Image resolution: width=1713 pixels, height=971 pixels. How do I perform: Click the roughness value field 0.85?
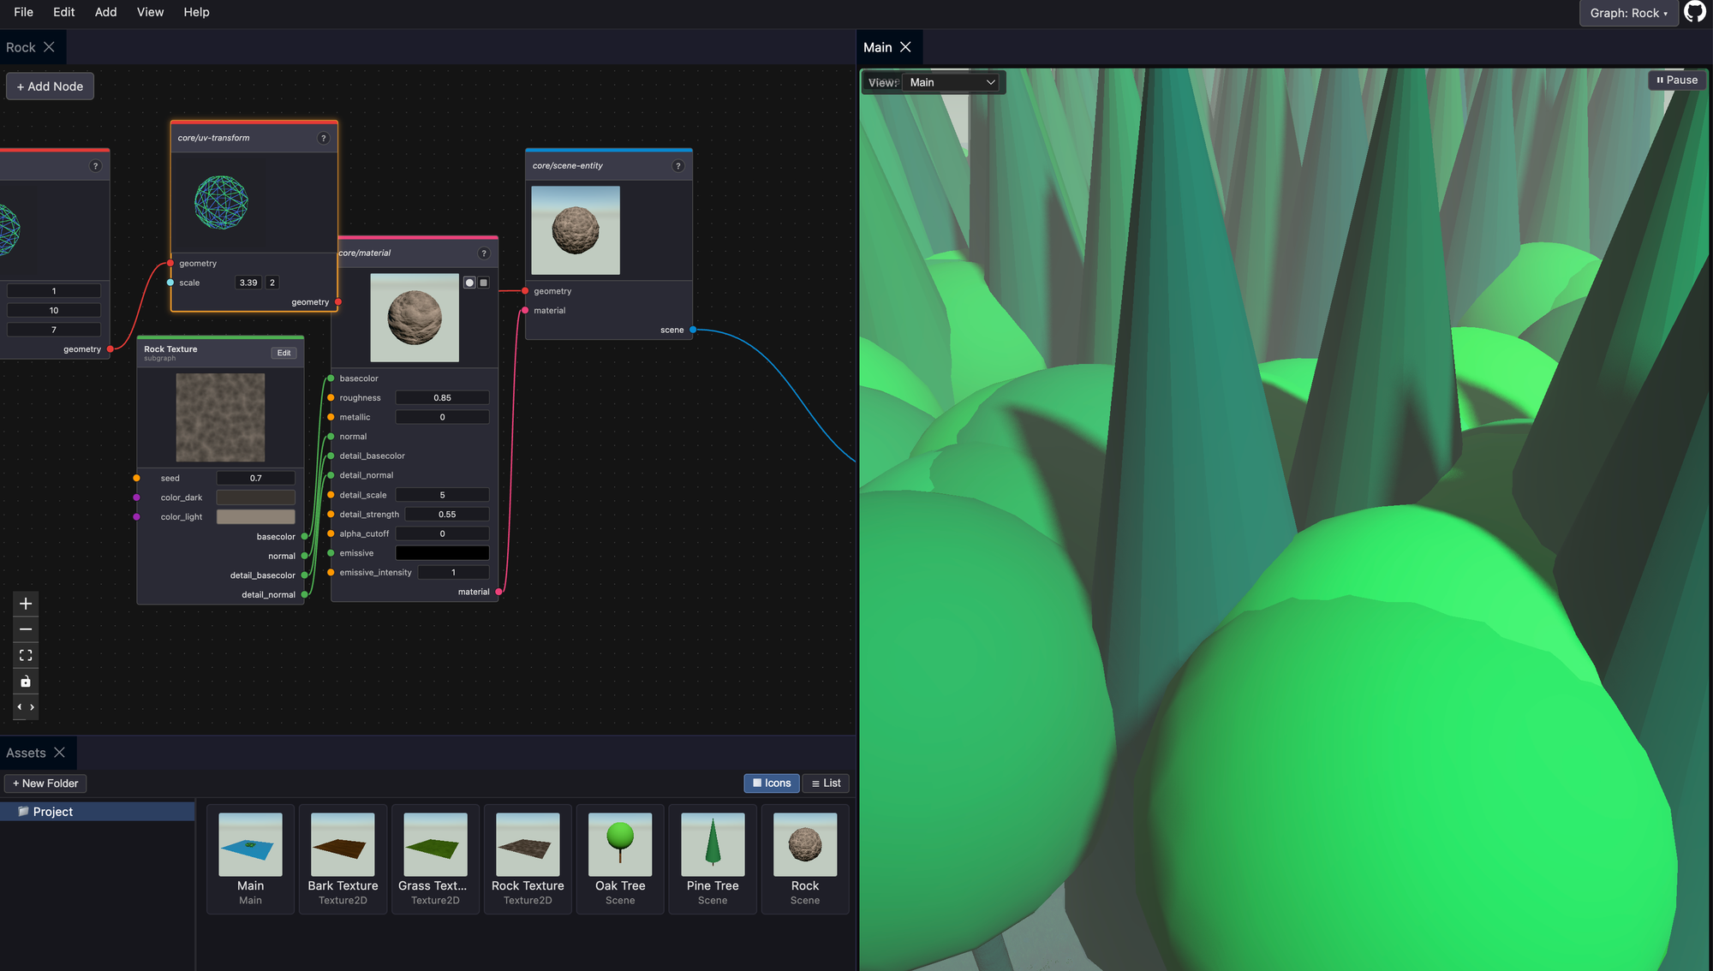point(442,398)
